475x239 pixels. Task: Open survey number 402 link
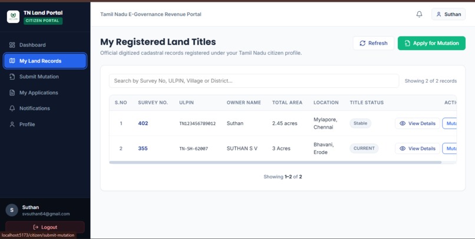click(143, 123)
